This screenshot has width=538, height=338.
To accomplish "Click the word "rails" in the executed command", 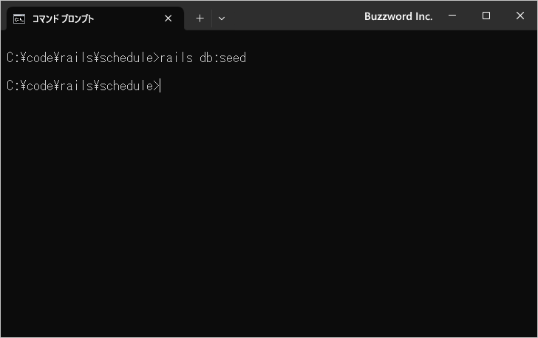I will pyautogui.click(x=177, y=58).
